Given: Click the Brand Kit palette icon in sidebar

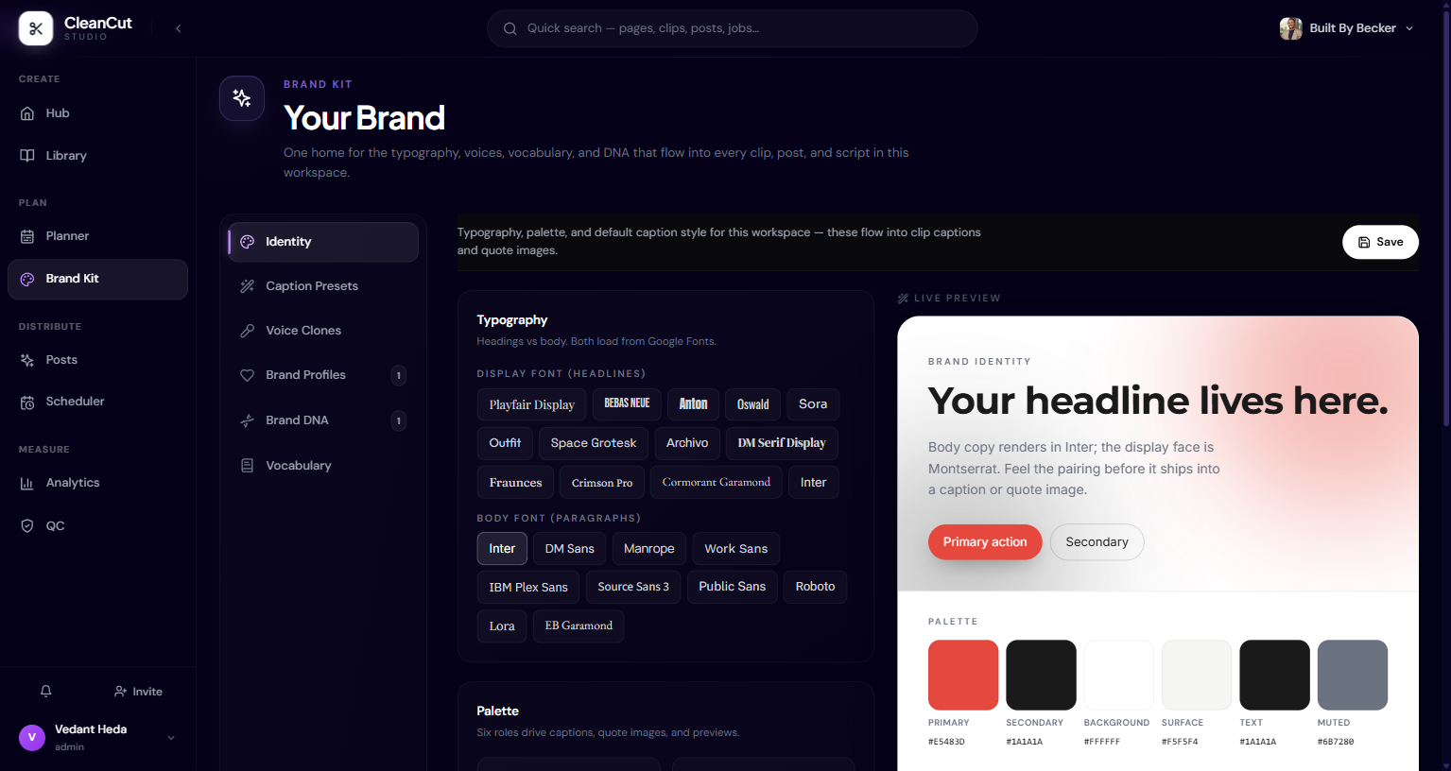Looking at the screenshot, I should click(27, 279).
